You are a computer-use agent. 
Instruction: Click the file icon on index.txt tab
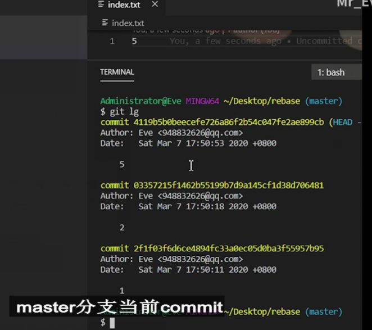(x=101, y=4)
